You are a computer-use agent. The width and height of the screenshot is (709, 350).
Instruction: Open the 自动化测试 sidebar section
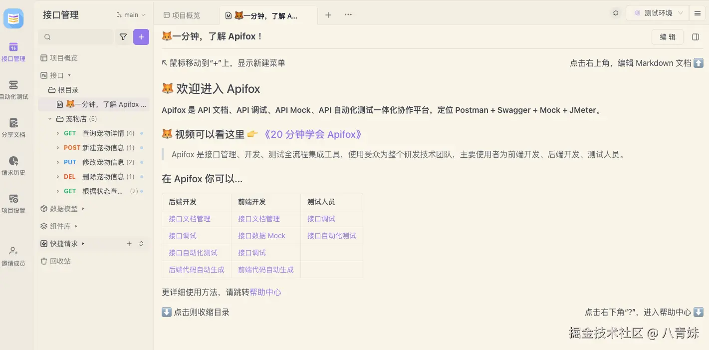point(13,90)
